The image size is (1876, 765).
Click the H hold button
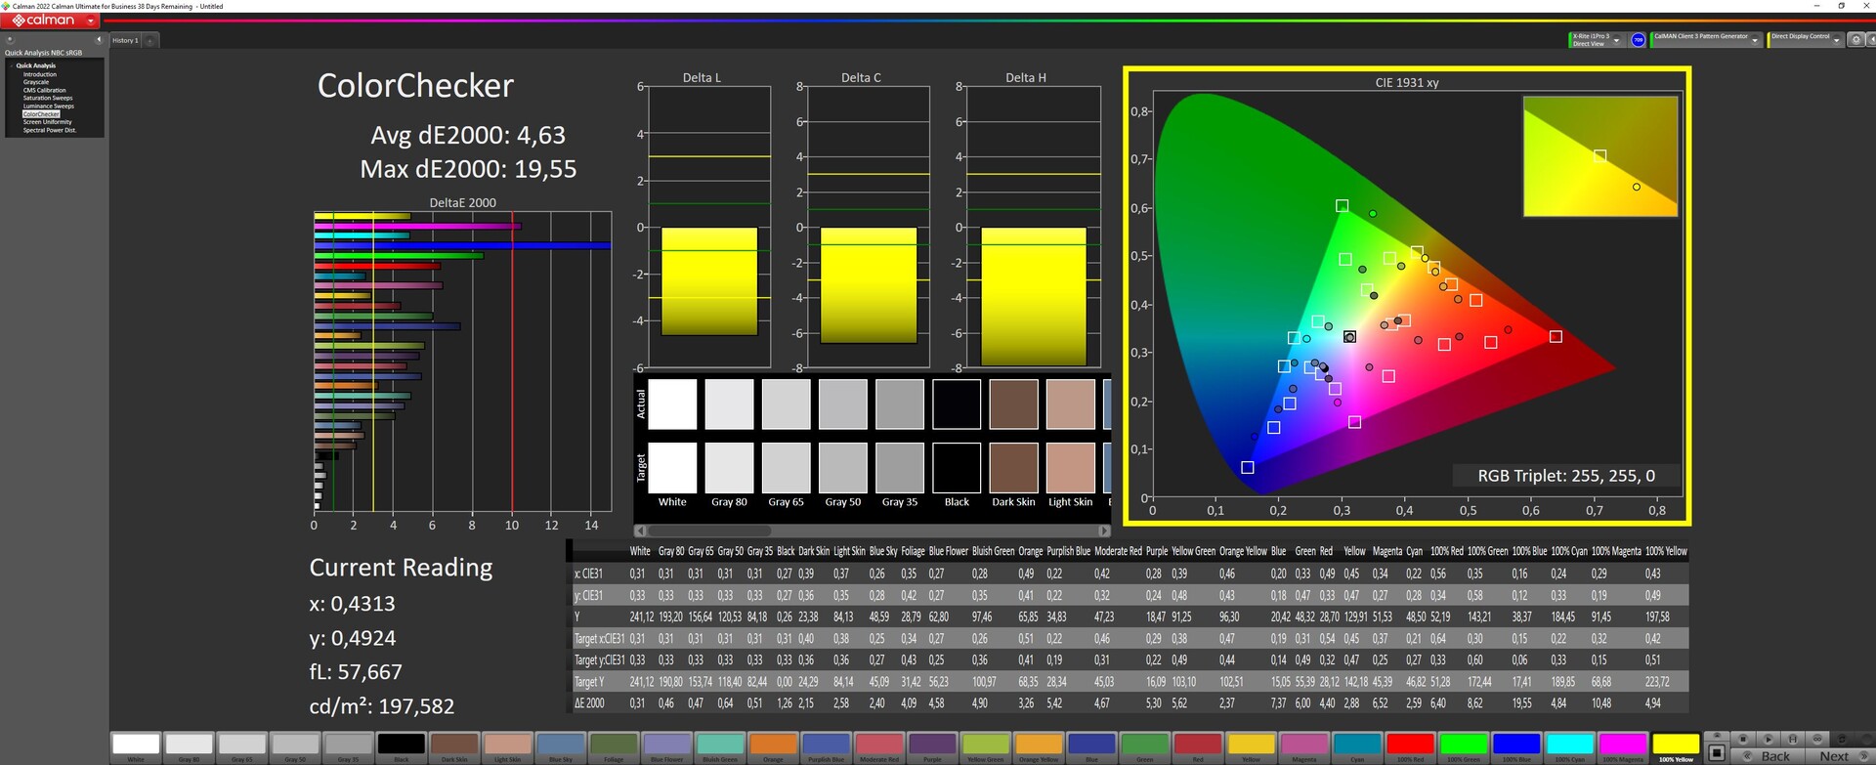pyautogui.click(x=1792, y=739)
